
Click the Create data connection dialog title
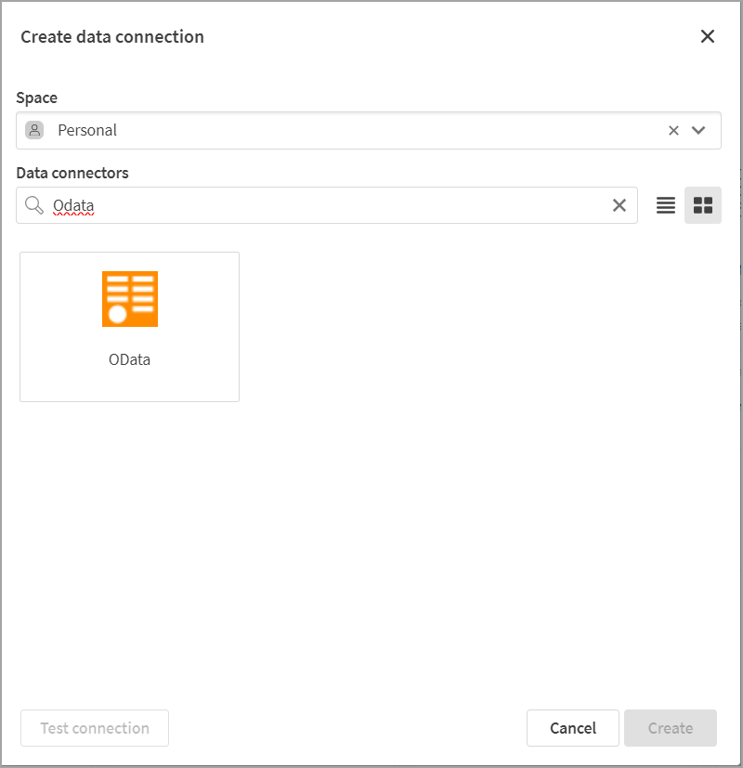pyautogui.click(x=111, y=36)
